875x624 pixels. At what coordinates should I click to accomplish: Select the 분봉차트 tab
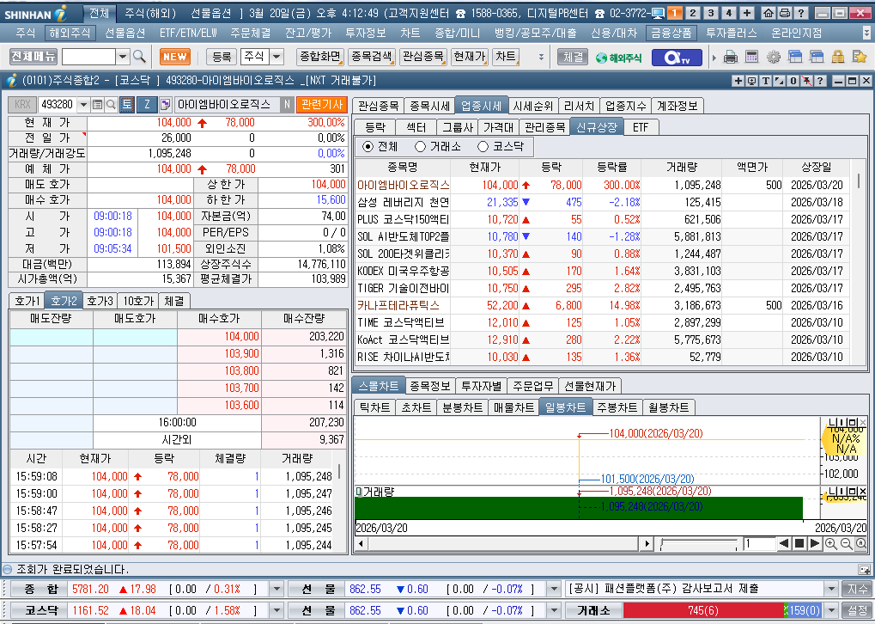pos(462,407)
